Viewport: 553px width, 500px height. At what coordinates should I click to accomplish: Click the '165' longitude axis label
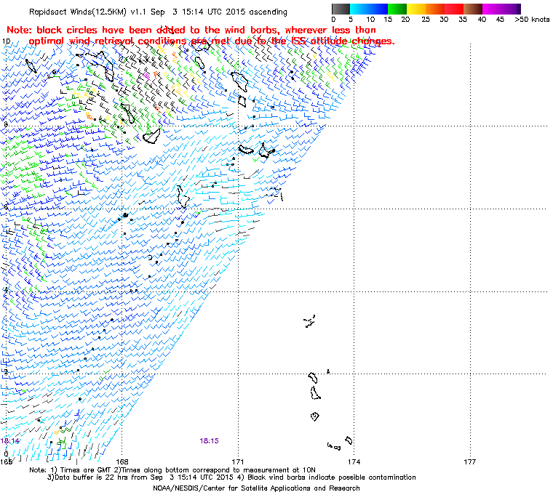pos(6,461)
